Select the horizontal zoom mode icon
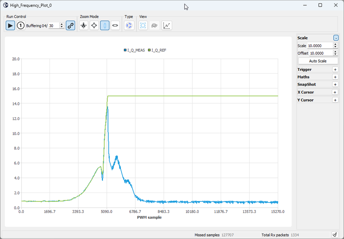This screenshot has width=344, height=239. click(115, 25)
